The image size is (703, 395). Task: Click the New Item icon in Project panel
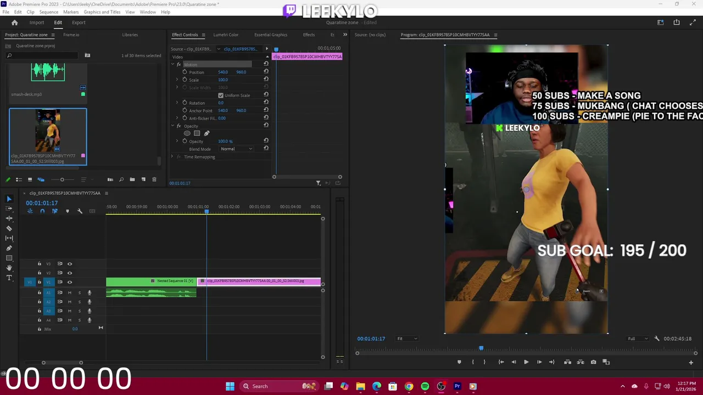click(x=143, y=179)
